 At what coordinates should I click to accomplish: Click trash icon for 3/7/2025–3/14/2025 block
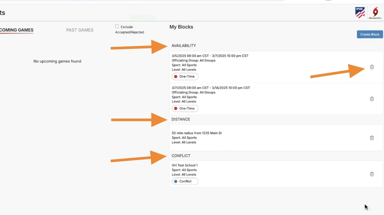pos(372,99)
